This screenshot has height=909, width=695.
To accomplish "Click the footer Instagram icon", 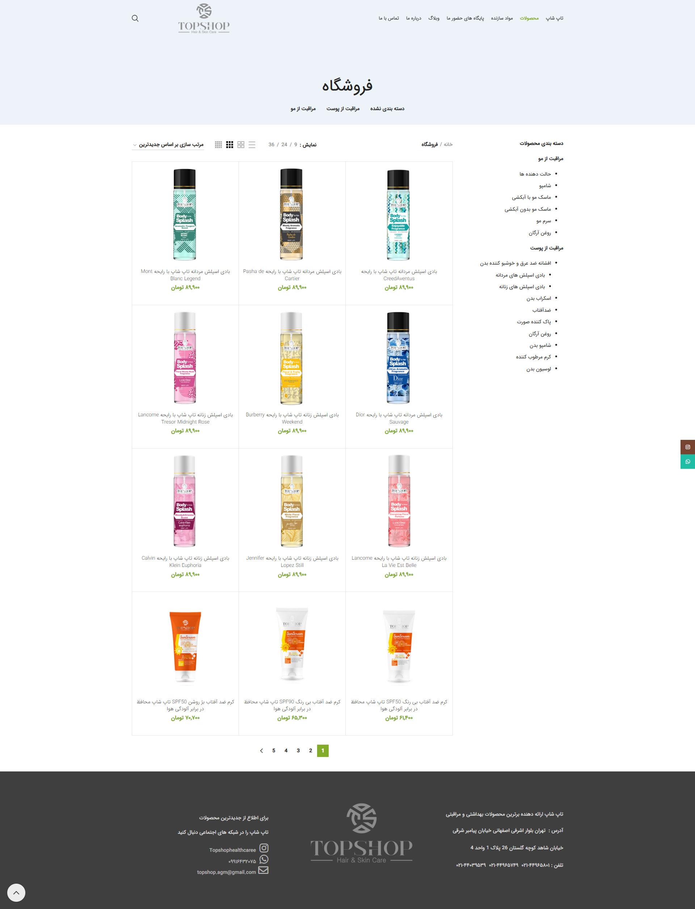I will click(x=264, y=848).
